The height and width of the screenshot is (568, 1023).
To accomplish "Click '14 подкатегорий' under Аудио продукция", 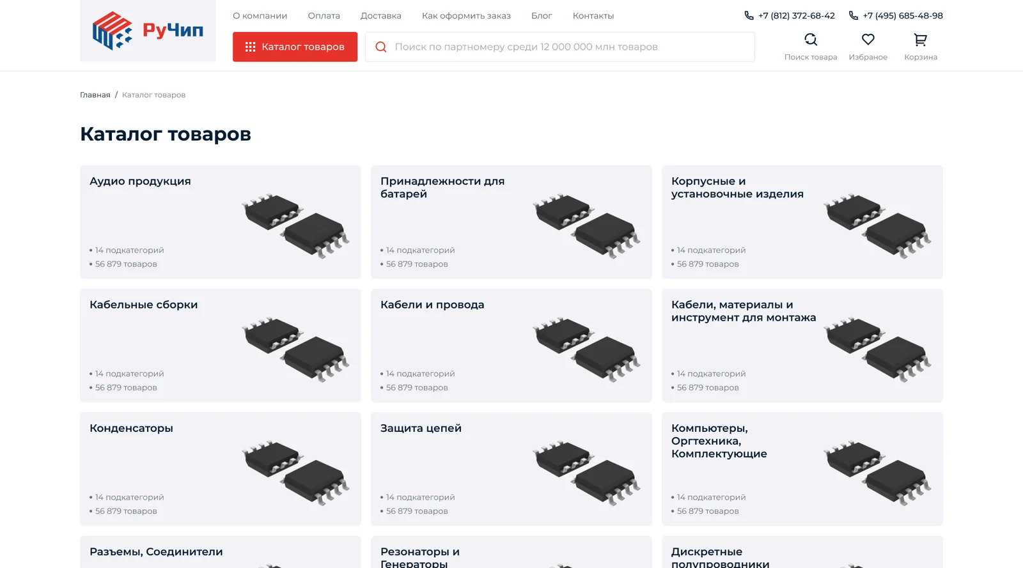I will [129, 250].
